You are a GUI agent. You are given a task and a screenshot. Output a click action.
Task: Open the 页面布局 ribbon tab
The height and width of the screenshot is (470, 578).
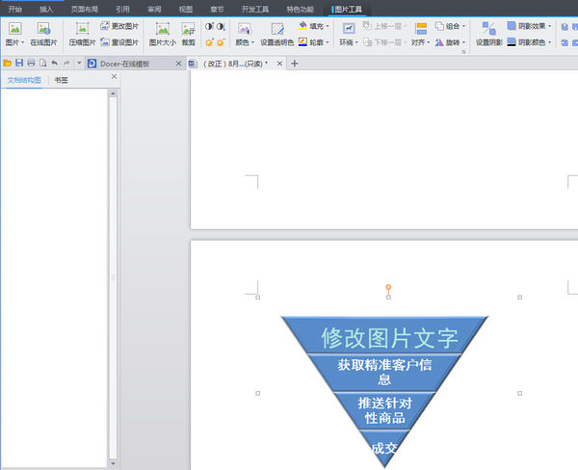[85, 10]
